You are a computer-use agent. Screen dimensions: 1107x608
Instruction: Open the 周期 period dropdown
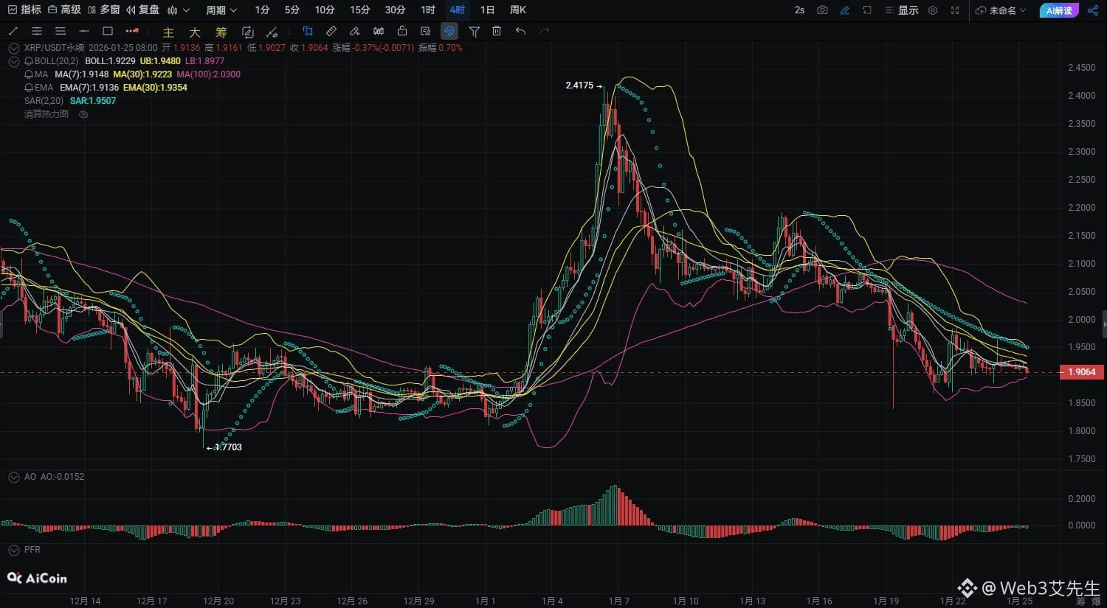(221, 10)
